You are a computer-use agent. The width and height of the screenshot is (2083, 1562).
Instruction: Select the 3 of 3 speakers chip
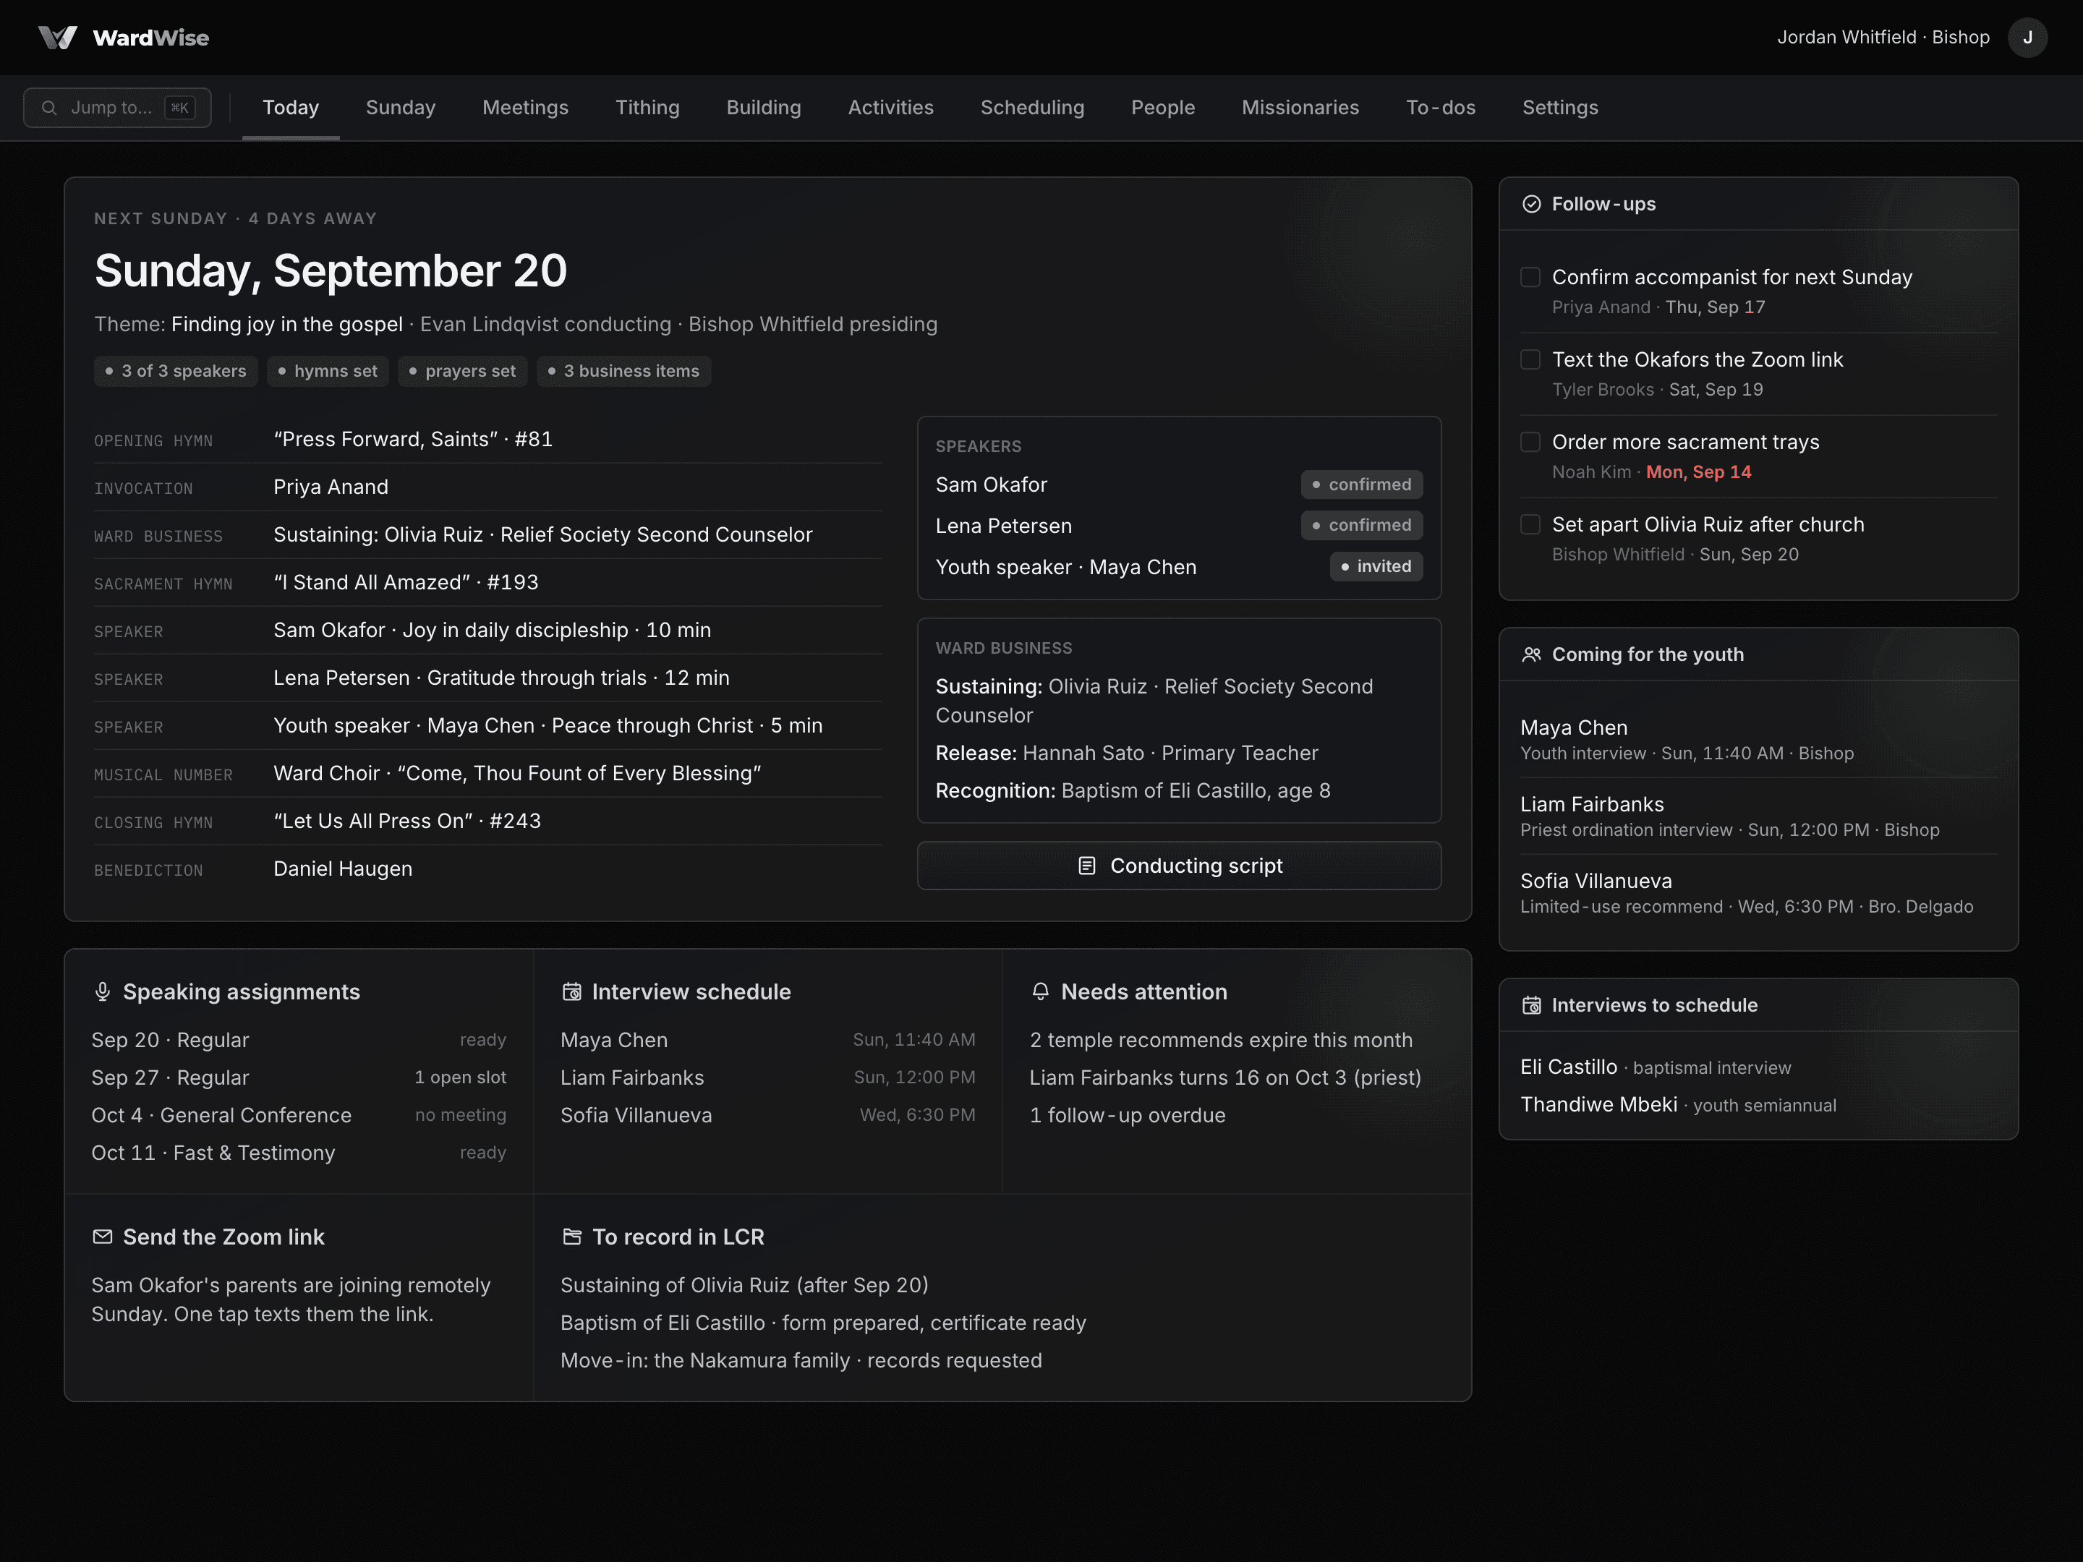click(x=175, y=371)
